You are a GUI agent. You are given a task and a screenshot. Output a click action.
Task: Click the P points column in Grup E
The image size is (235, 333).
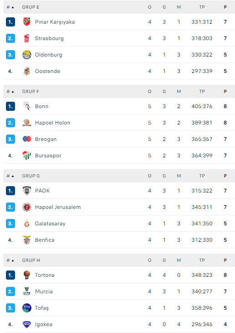225,7
